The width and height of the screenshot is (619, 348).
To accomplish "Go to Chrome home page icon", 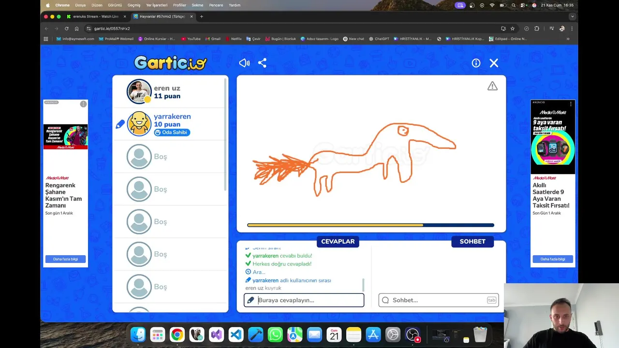I will tap(76, 29).
